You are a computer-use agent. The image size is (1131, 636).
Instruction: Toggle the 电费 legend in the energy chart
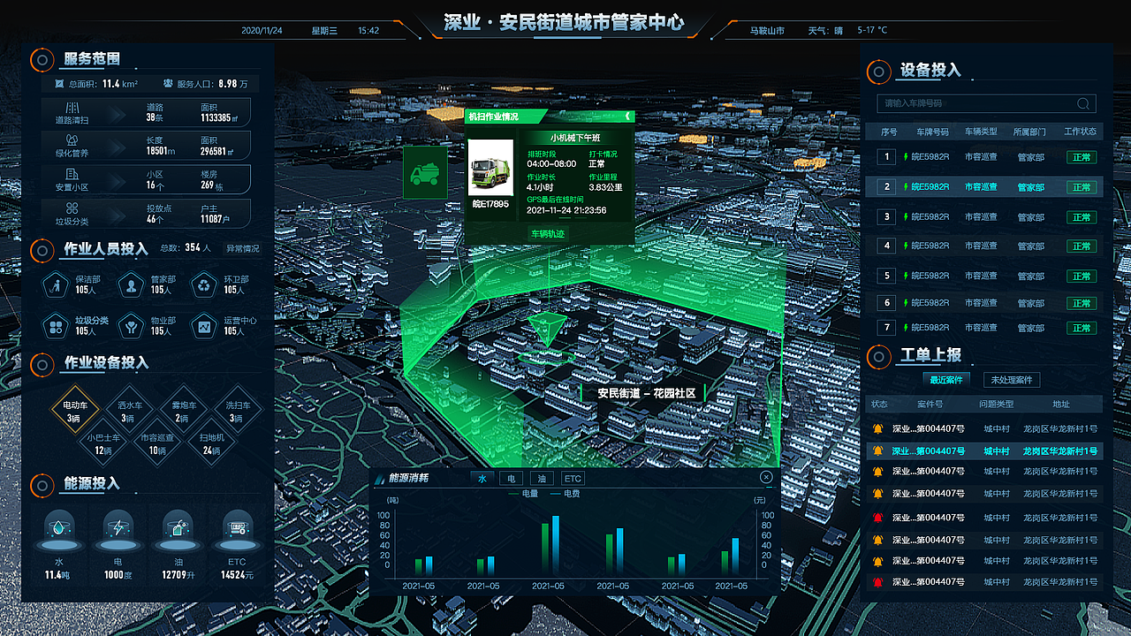tap(565, 495)
